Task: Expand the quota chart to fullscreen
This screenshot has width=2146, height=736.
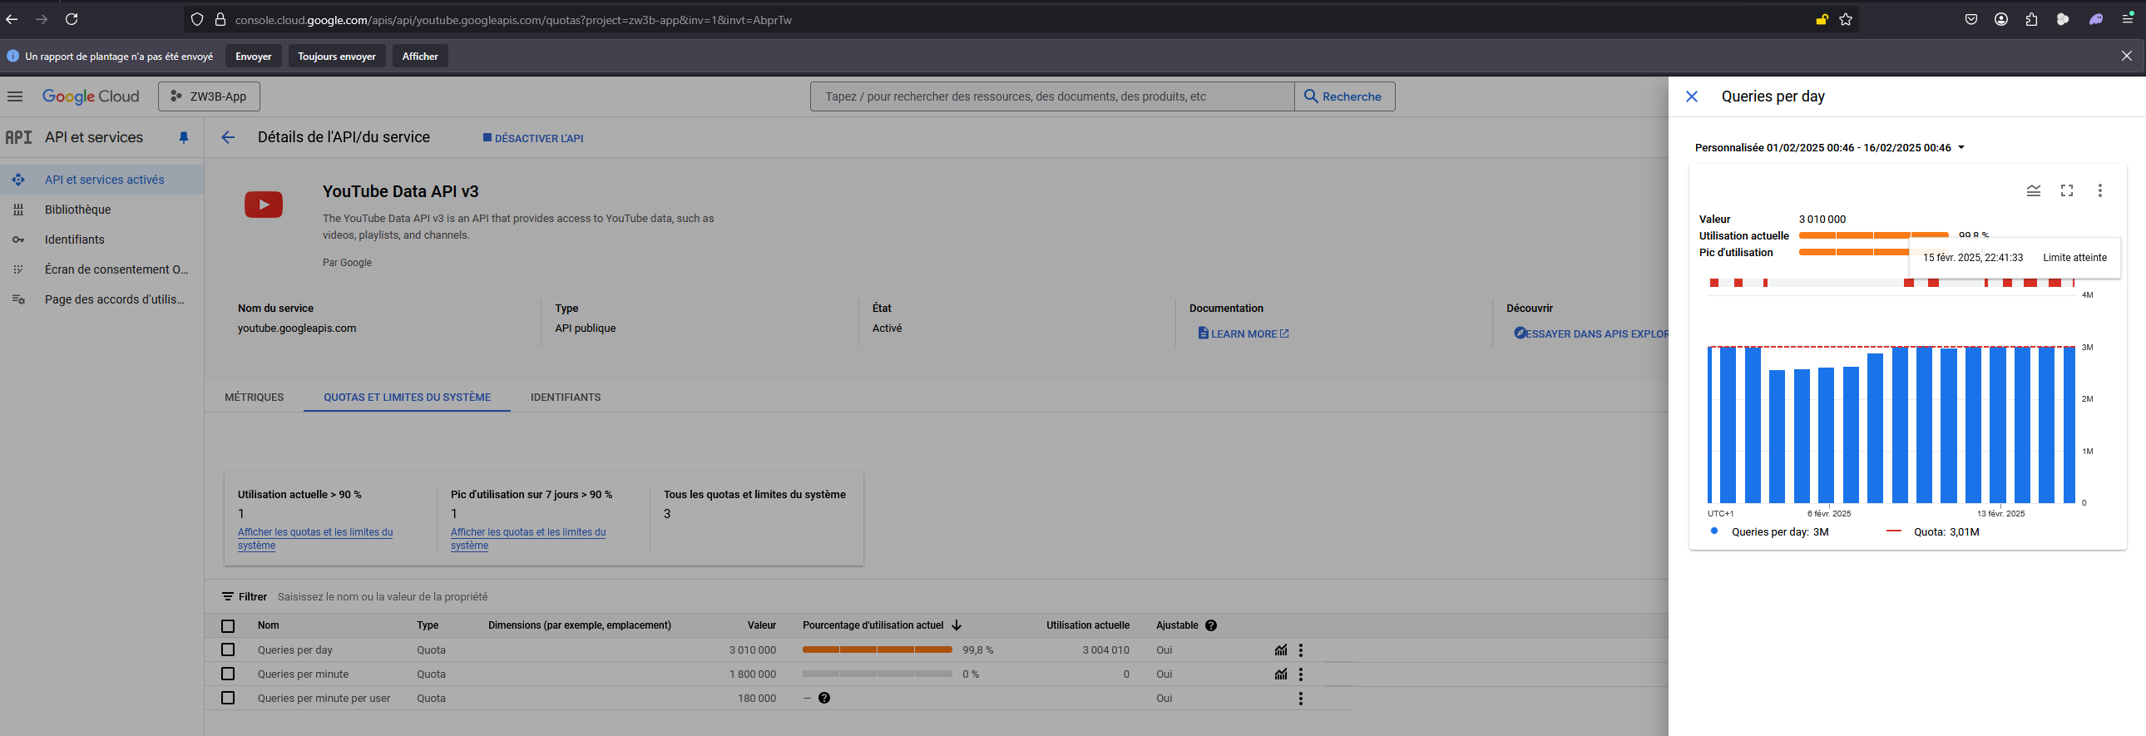Action: click(x=2067, y=190)
